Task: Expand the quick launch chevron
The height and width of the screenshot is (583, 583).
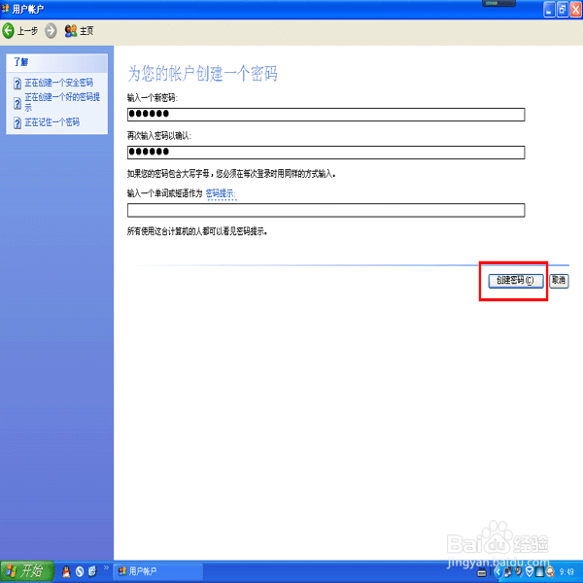Action: 106,567
